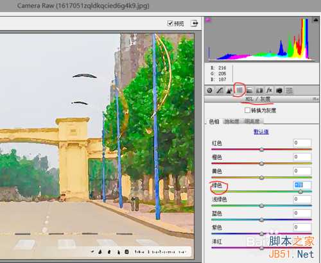321x263 pixels.
Task: Switch to the 色相 hue tab
Action: pos(214,121)
